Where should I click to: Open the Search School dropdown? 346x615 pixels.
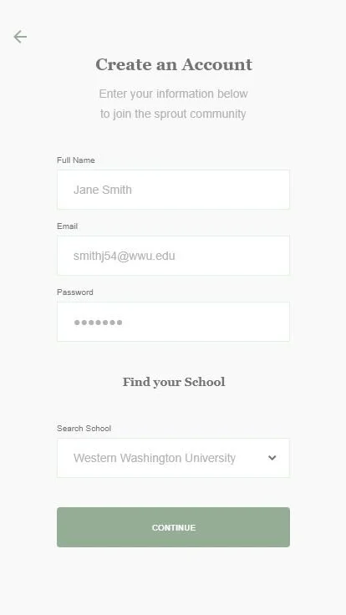point(173,458)
